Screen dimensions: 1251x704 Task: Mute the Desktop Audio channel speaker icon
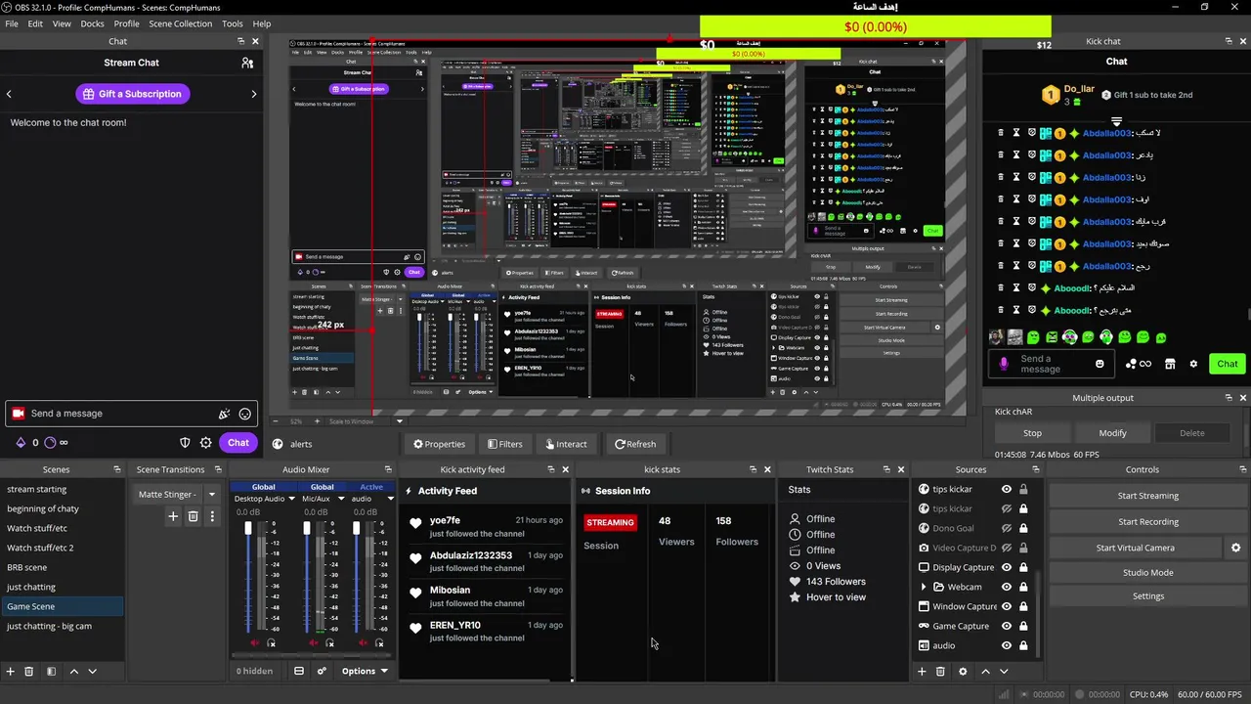255,642
